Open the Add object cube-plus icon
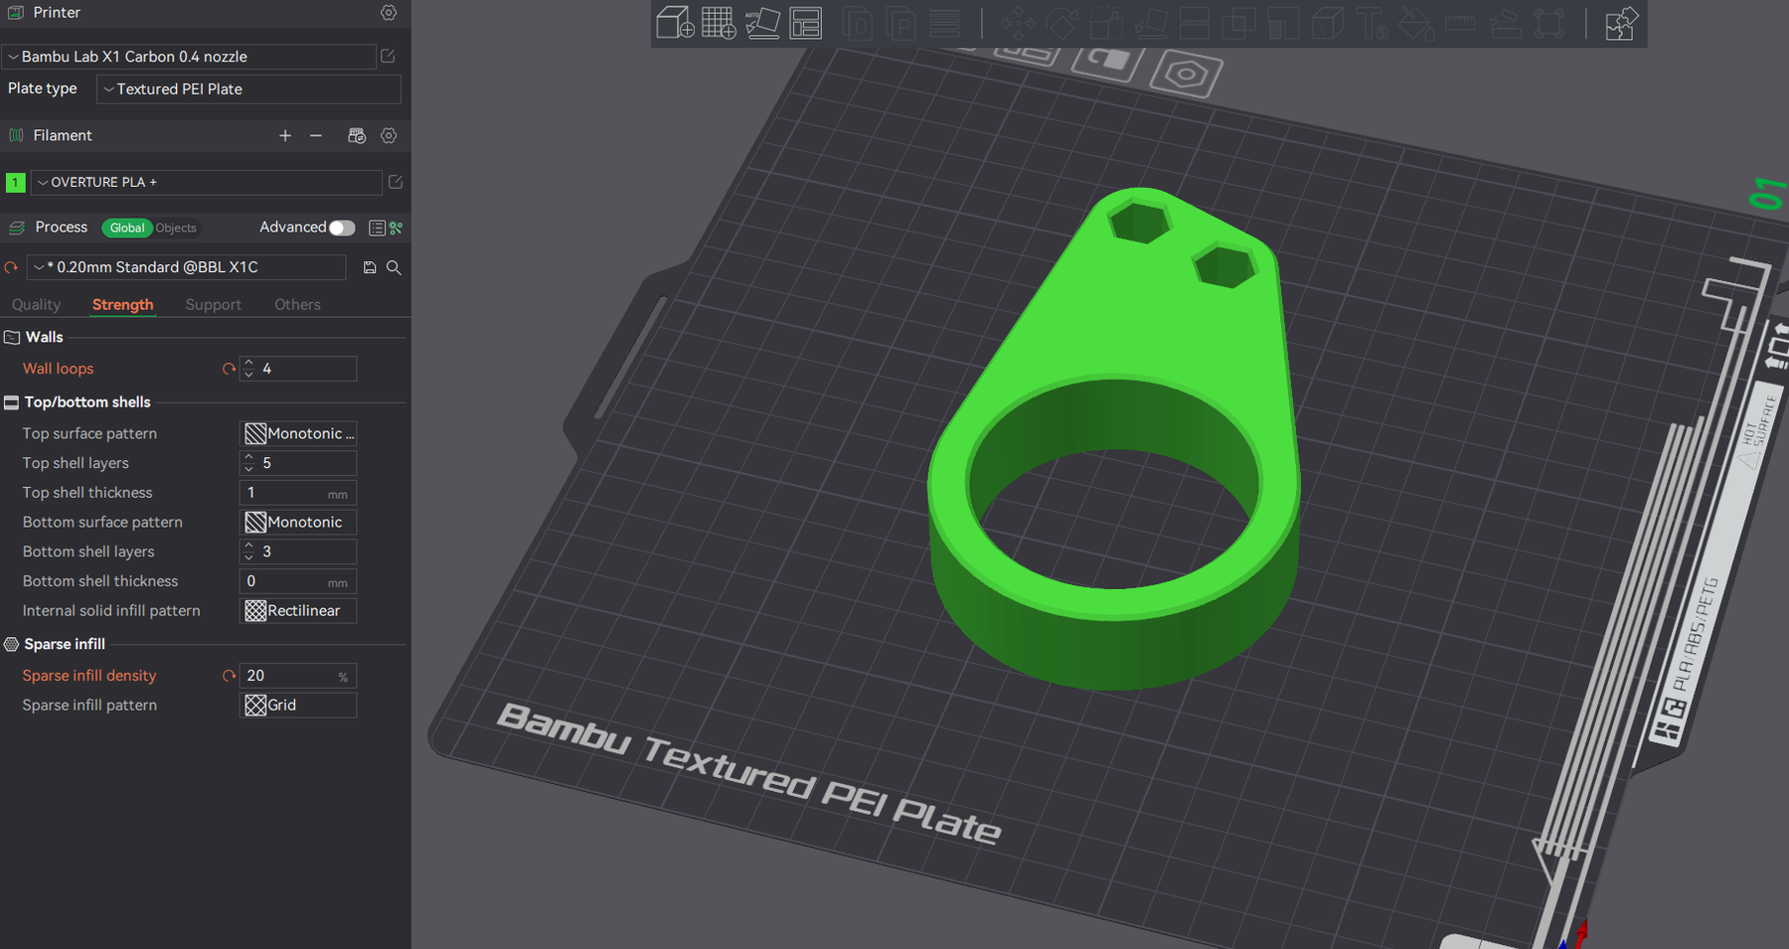This screenshot has width=1789, height=949. click(x=676, y=22)
